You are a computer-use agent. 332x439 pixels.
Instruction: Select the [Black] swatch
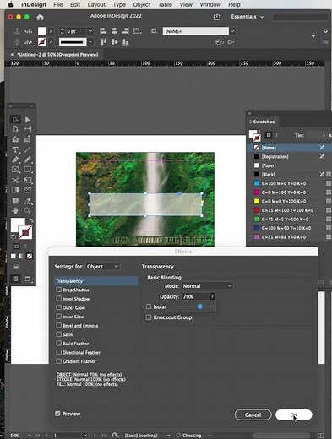(x=290, y=175)
